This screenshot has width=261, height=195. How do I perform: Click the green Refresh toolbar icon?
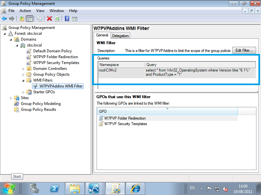[x=57, y=19]
